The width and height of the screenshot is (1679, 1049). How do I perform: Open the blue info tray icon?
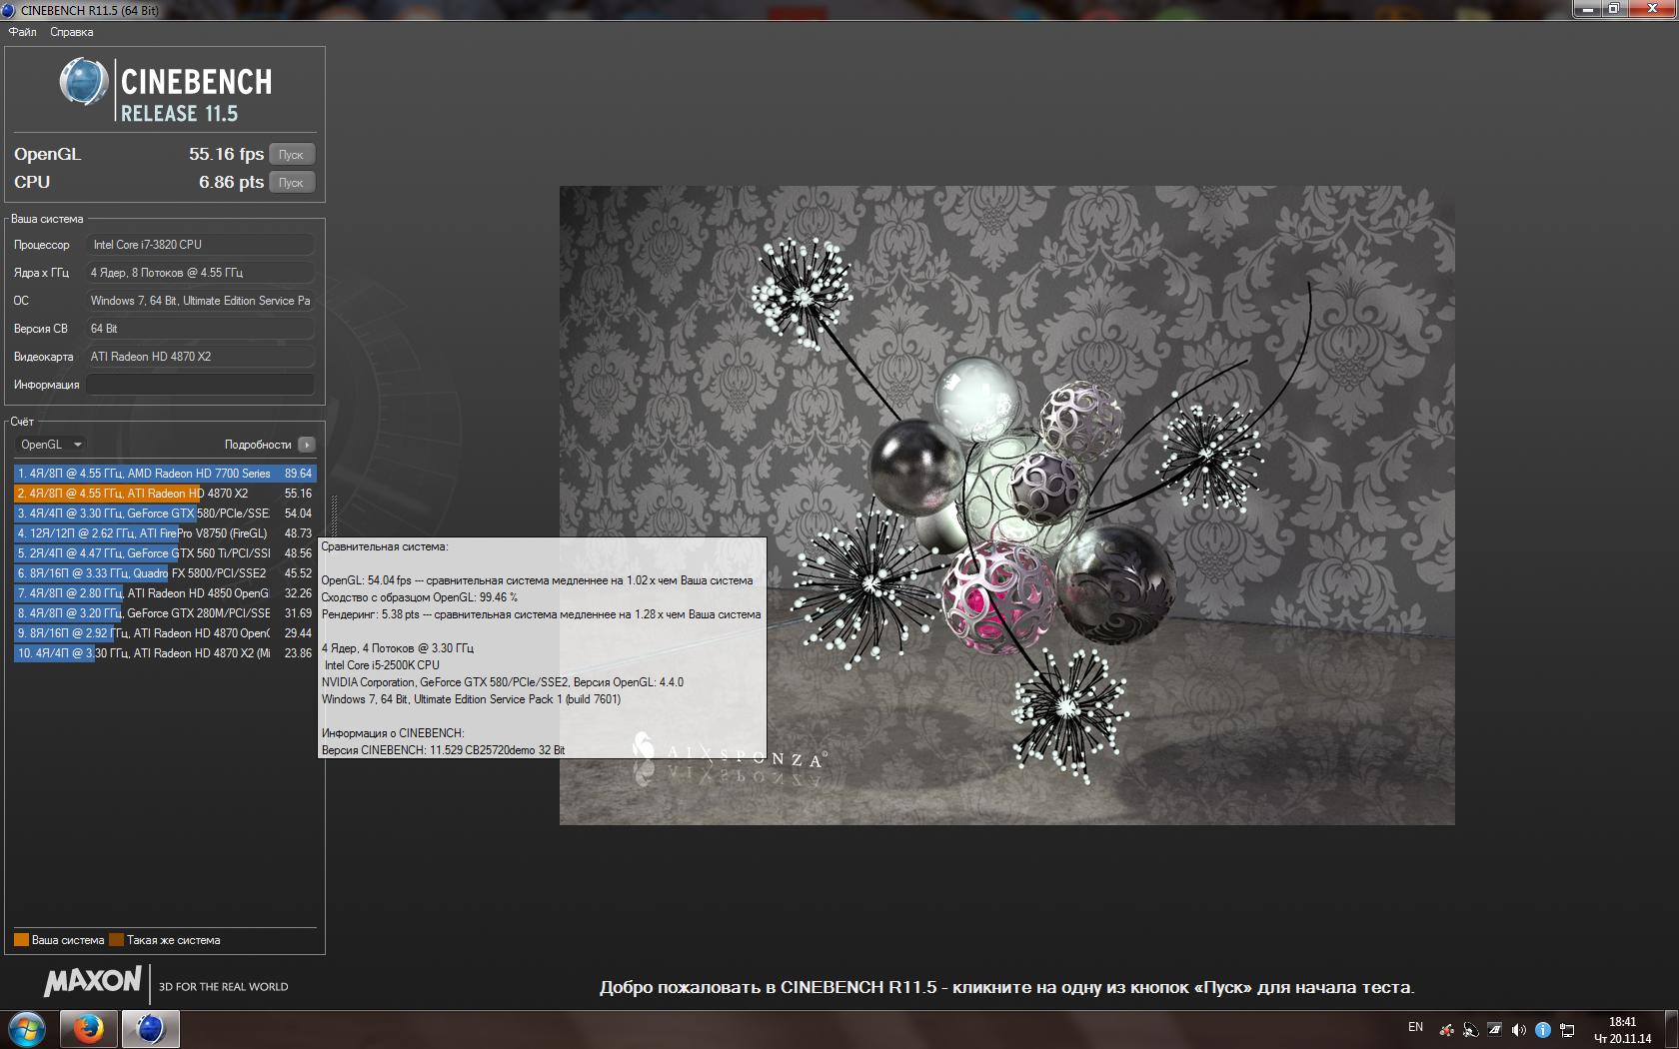tap(1542, 1030)
